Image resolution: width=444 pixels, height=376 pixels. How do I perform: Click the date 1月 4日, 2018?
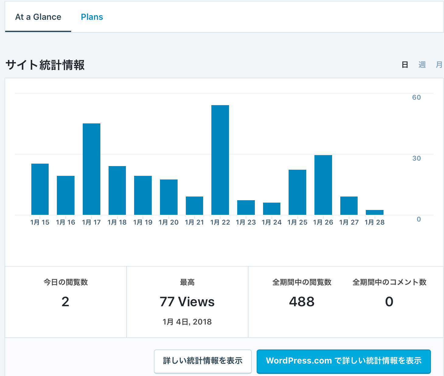click(187, 322)
